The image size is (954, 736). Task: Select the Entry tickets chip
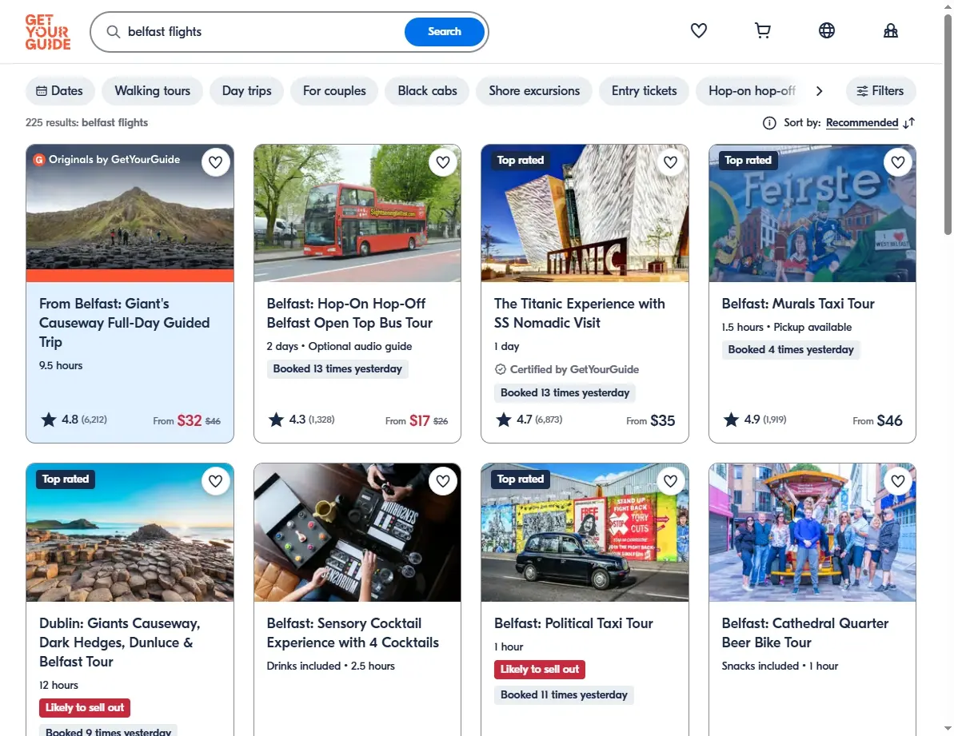pyautogui.click(x=644, y=90)
